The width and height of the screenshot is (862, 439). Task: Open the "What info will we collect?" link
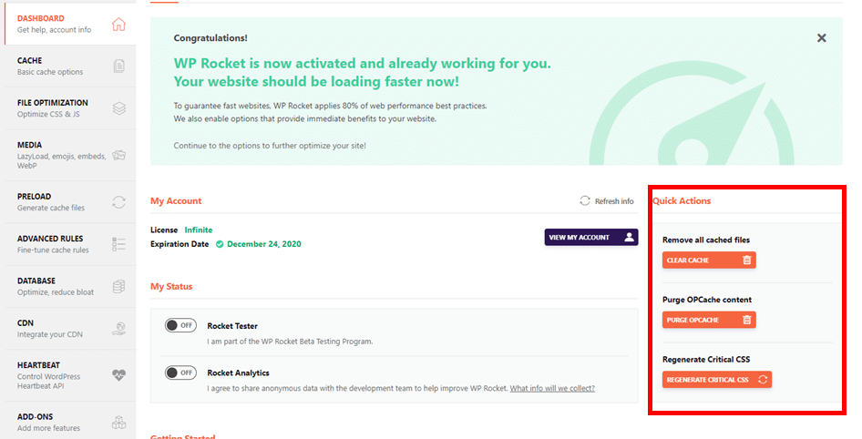coord(552,389)
